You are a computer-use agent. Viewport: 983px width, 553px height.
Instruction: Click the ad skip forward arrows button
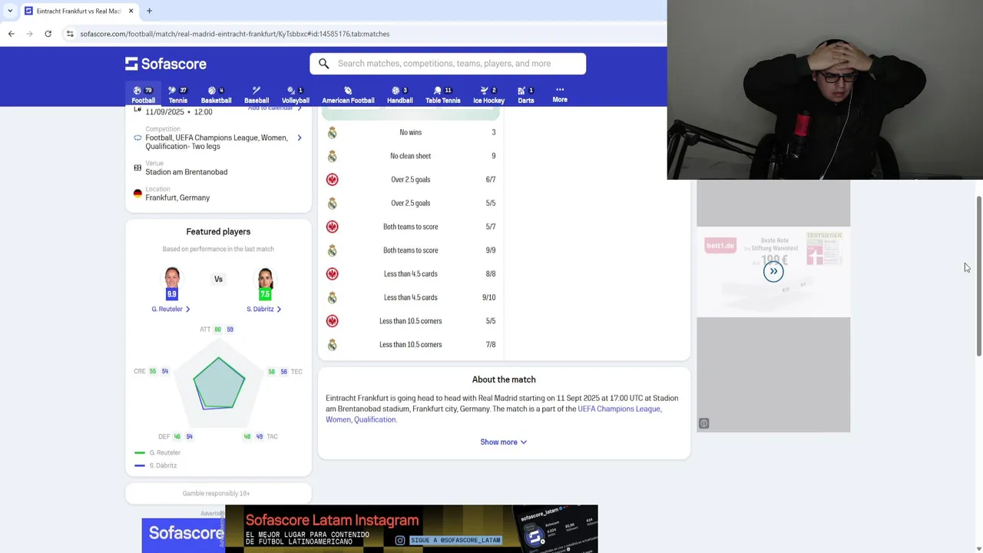point(773,271)
